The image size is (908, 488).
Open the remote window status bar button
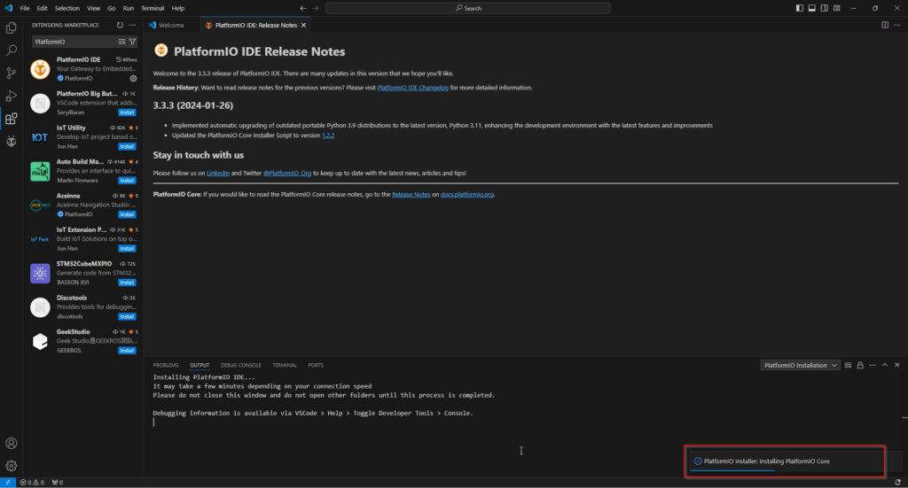coord(7,482)
